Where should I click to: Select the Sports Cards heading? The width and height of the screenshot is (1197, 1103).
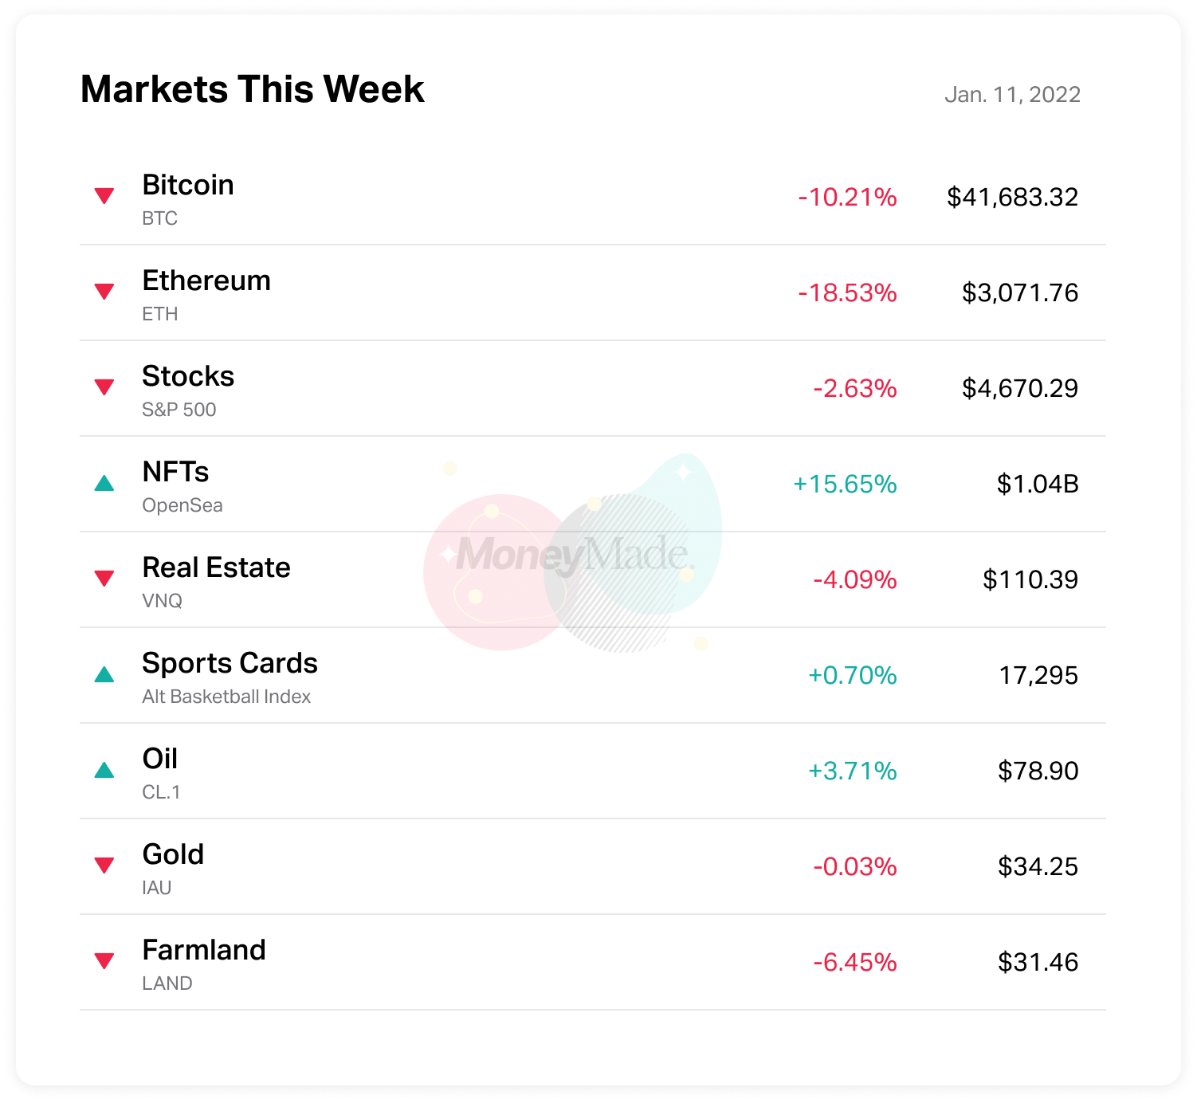[x=230, y=663]
